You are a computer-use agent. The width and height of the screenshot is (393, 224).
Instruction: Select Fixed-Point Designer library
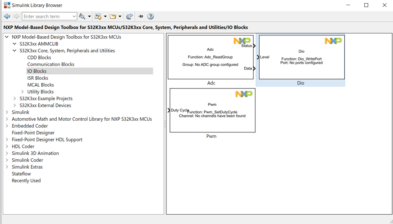[x=33, y=133]
